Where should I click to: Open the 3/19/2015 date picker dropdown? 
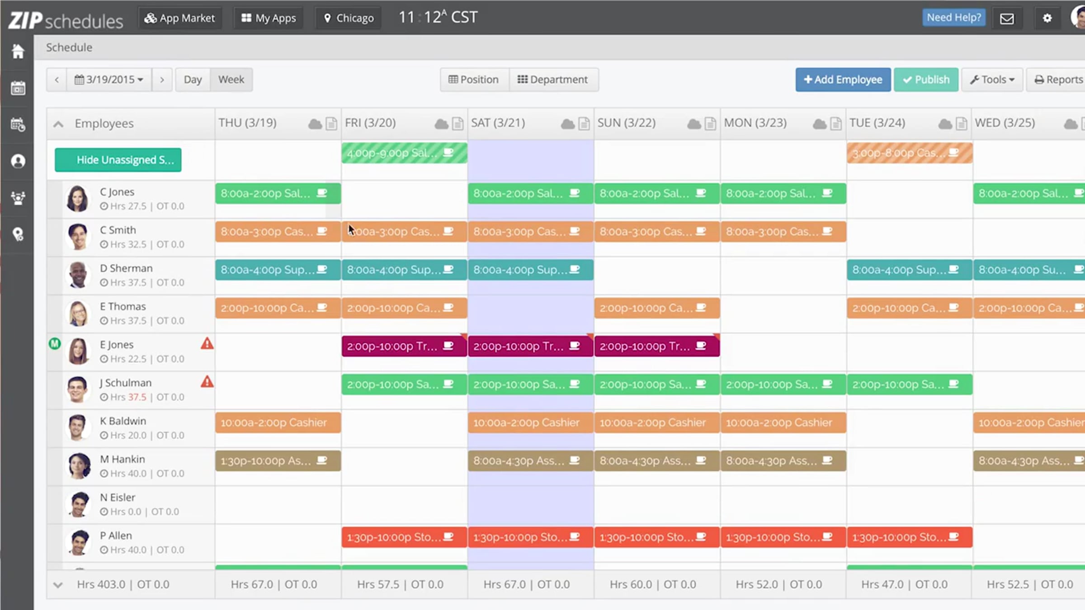click(109, 80)
